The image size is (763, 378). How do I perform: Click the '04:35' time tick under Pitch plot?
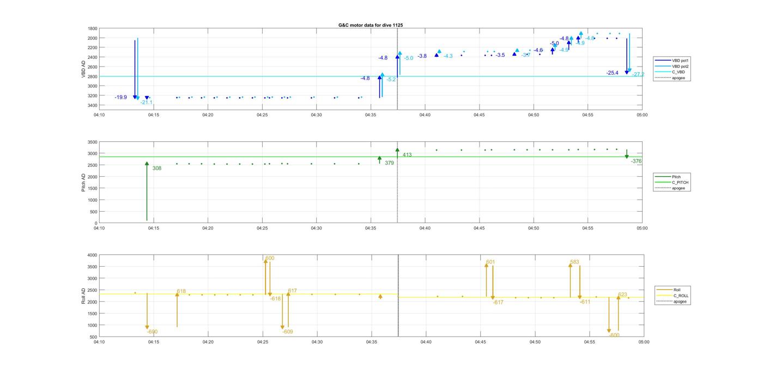tap(371, 228)
